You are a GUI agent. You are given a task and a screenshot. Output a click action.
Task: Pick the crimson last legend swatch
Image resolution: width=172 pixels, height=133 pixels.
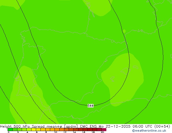tap(104, 129)
